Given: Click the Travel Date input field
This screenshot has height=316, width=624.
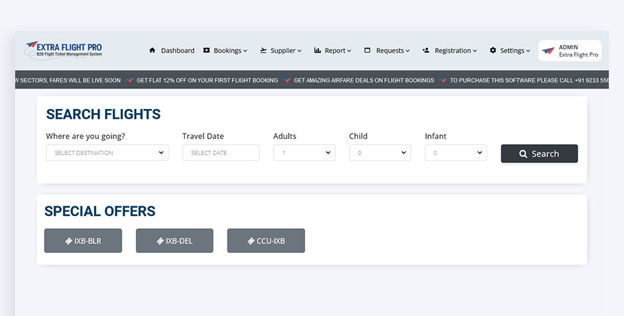Looking at the screenshot, I should click(221, 153).
